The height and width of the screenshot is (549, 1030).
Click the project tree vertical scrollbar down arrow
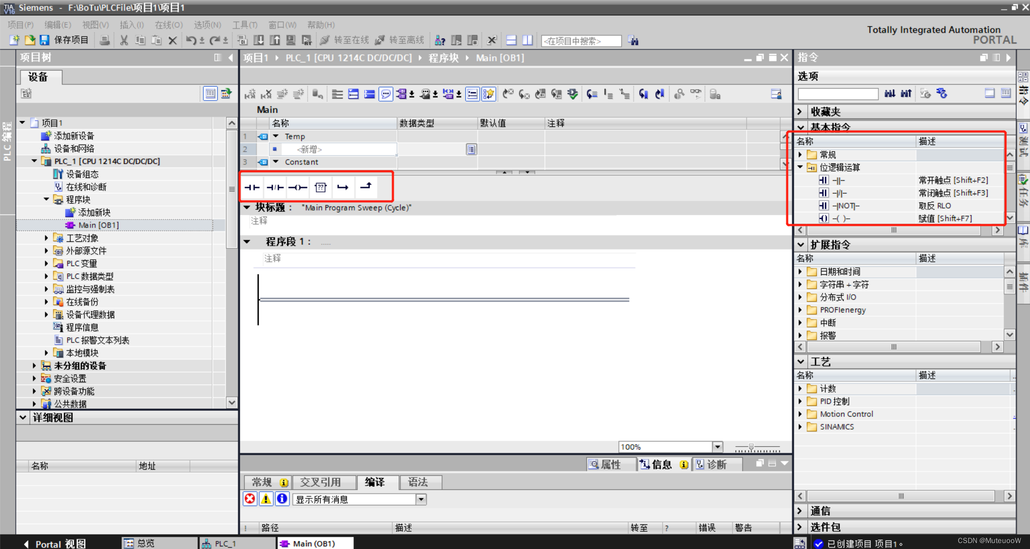(x=232, y=402)
